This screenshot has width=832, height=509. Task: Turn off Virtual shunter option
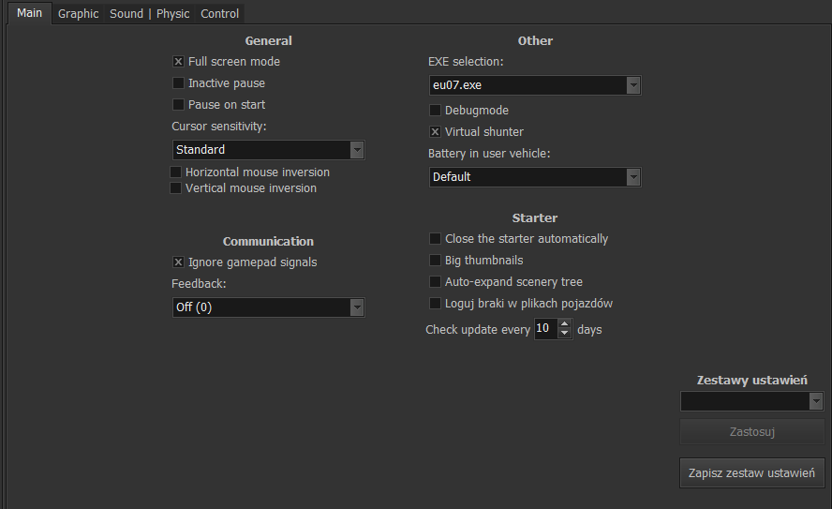point(435,132)
